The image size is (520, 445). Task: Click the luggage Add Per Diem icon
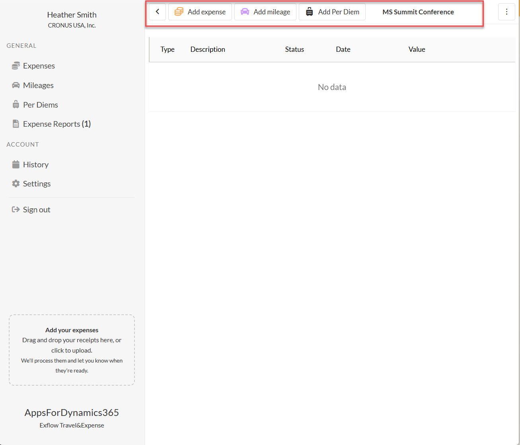click(x=309, y=12)
